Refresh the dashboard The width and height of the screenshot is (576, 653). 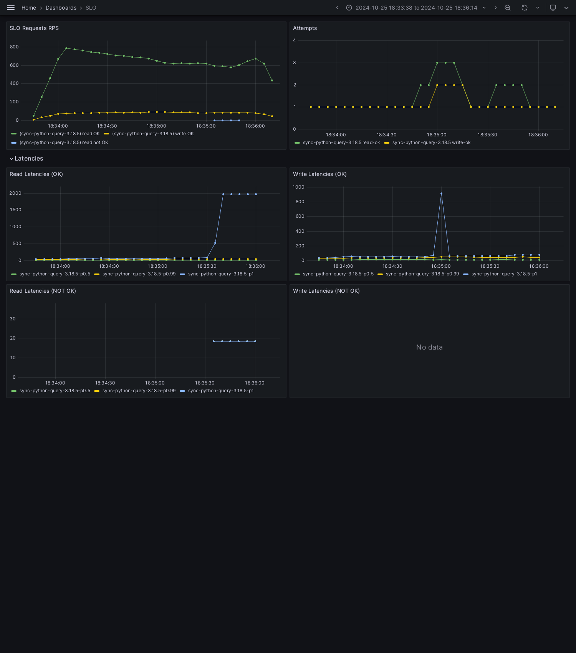525,8
